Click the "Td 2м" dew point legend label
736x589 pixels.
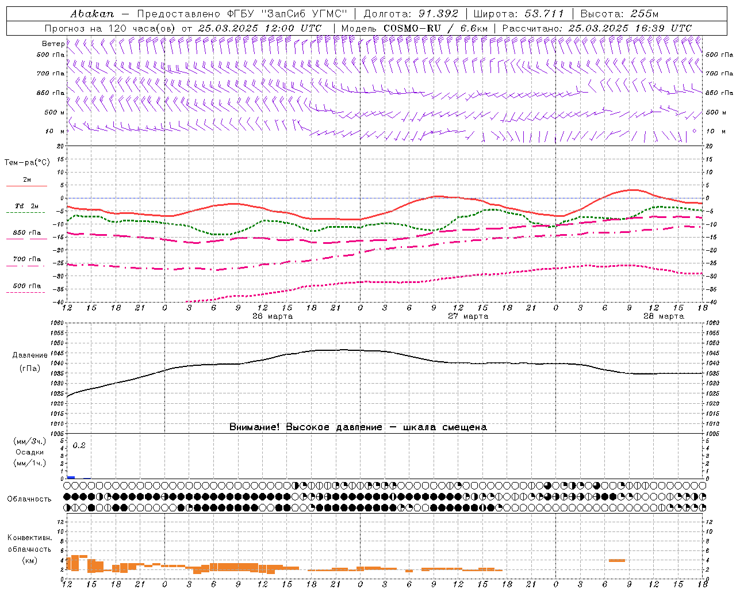(x=27, y=206)
